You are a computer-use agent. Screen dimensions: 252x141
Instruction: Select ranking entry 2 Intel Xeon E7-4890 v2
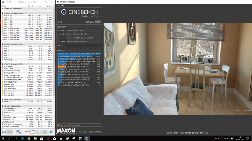[79, 56]
